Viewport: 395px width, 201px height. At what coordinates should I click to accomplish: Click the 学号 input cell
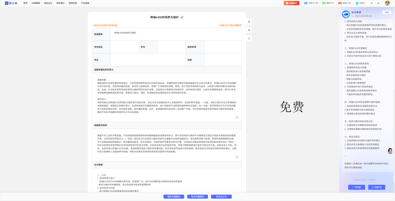point(171,47)
